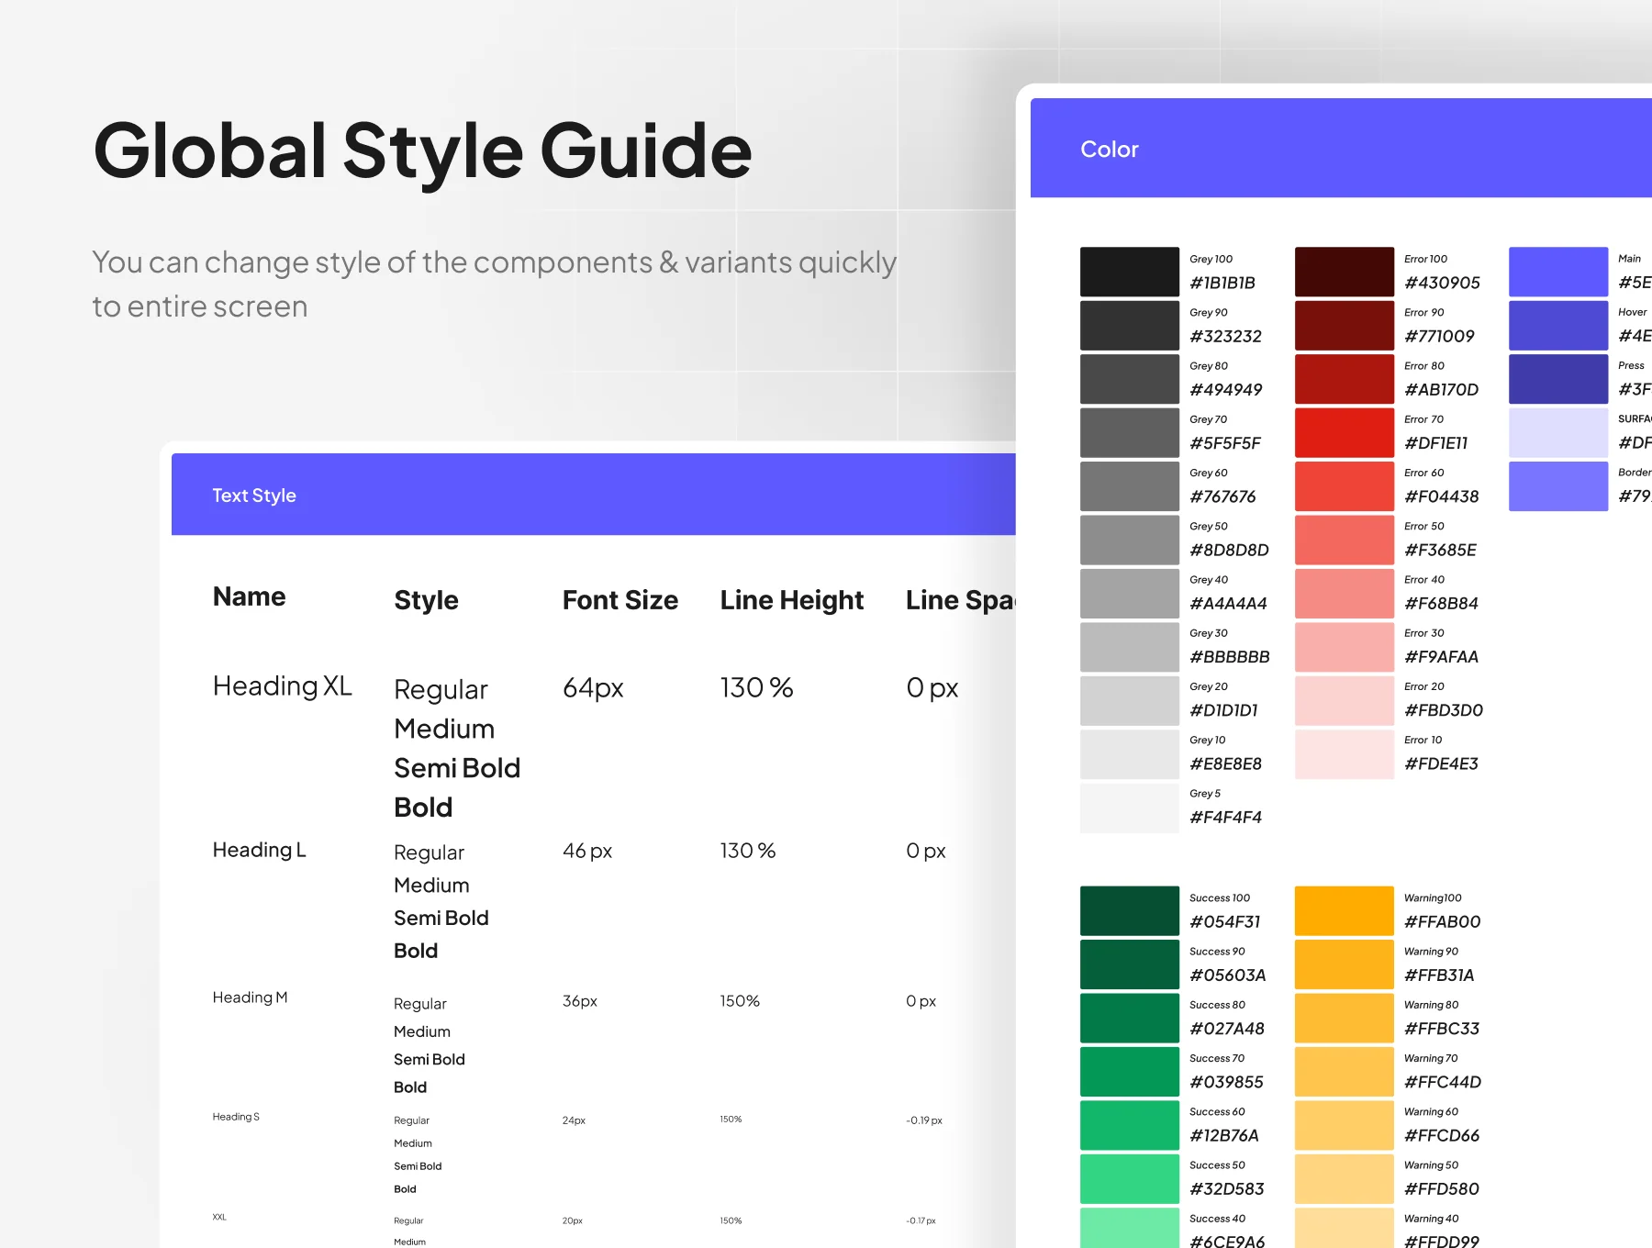Pick the Grey 80 #494949 swatch
Image resolution: width=1652 pixels, height=1248 pixels.
(1129, 378)
